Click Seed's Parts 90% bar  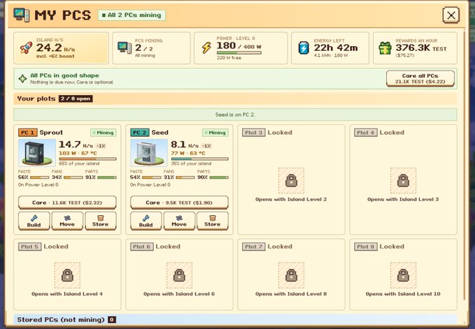tap(219, 177)
